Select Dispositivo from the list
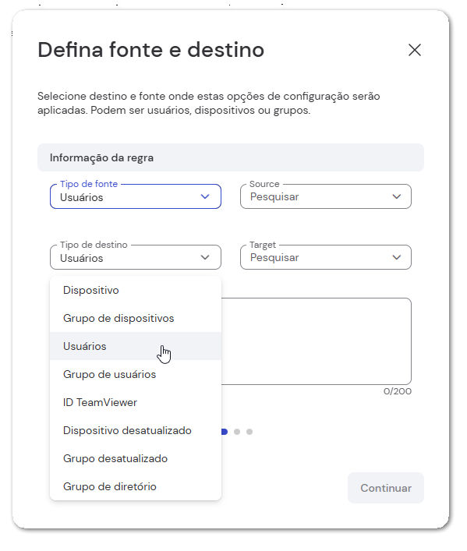 pyautogui.click(x=136, y=290)
